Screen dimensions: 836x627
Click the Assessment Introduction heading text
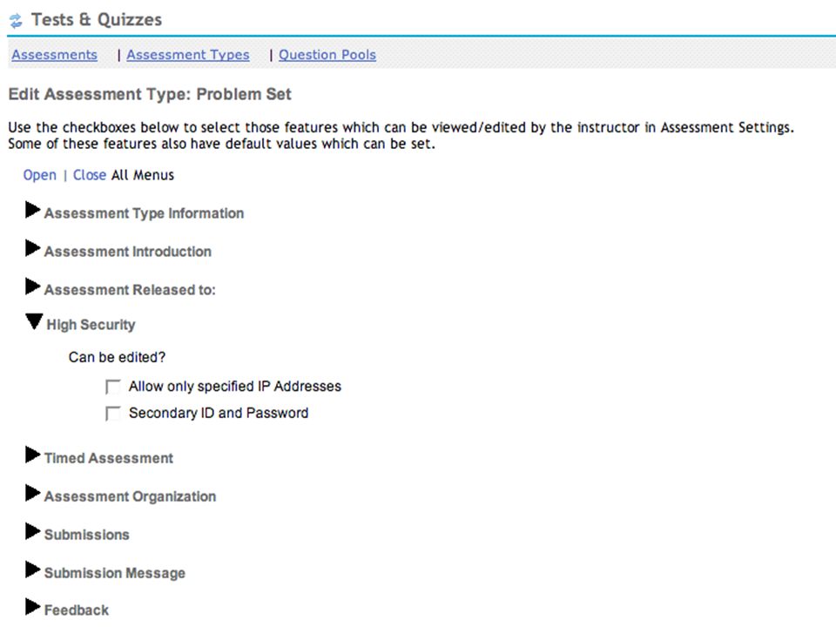click(x=128, y=252)
